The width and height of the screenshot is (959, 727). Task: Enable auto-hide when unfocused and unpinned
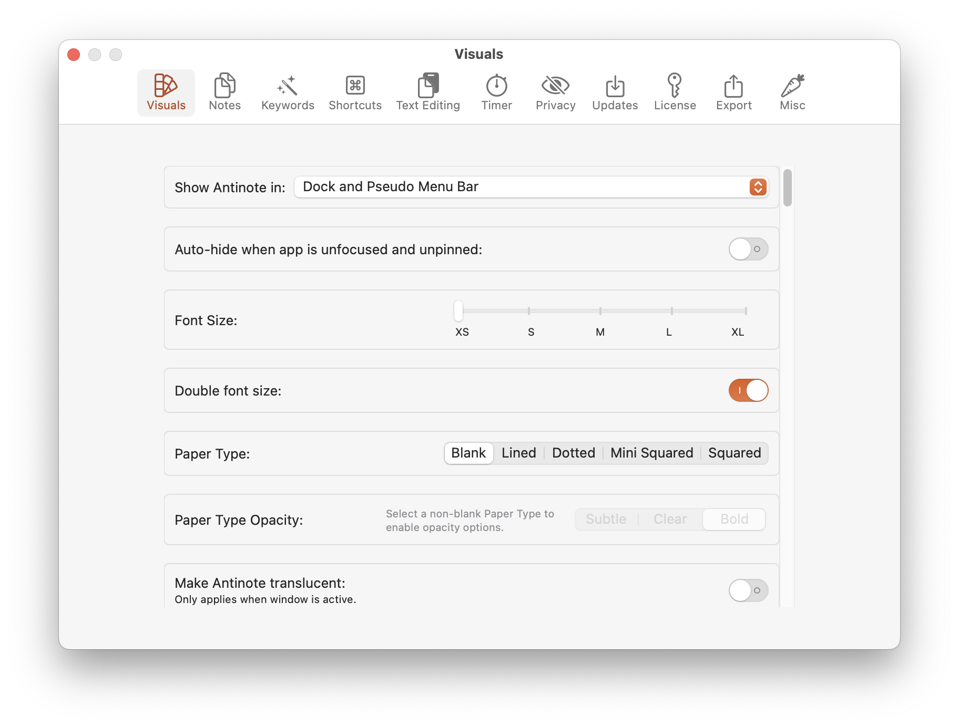[x=748, y=249]
